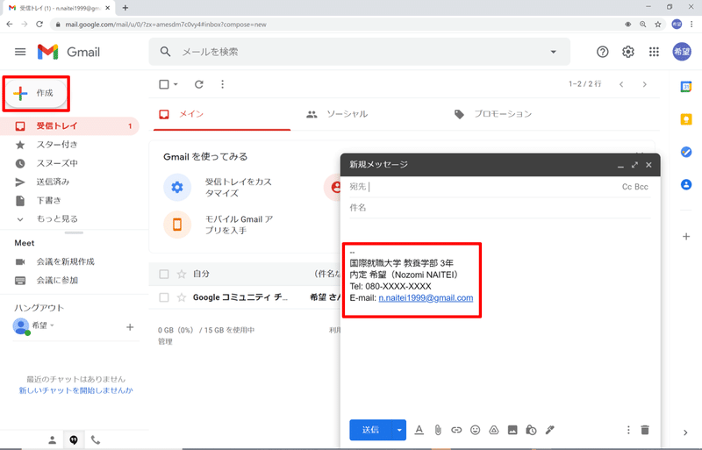Open the Sent (送信済み) folder
702x450 pixels.
click(x=53, y=182)
